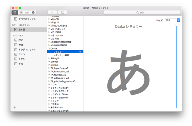Select the MS P明朝 font
Screen dimensions: 192x126
coord(56,32)
